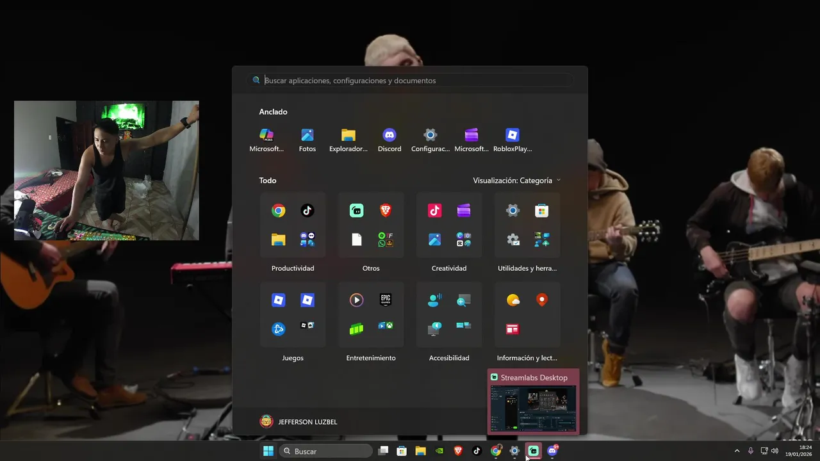Show hidden tray icons chevron
This screenshot has height=461, width=820.
pyautogui.click(x=737, y=451)
